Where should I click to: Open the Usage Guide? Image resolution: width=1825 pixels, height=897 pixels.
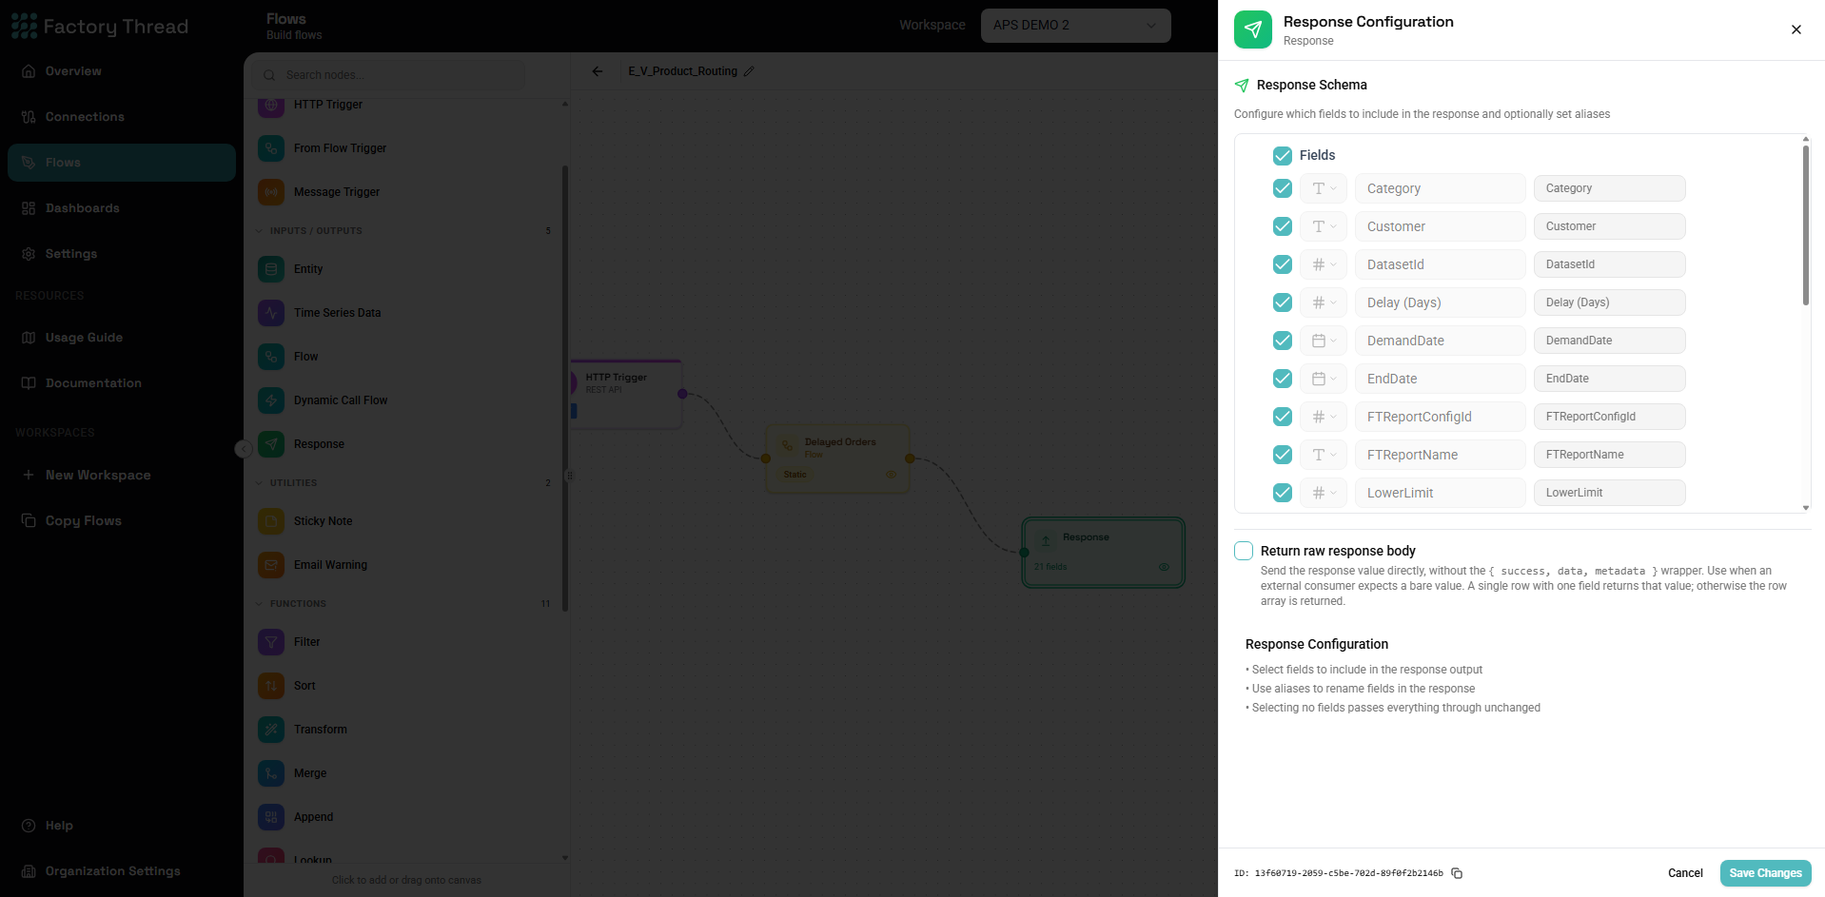[122, 338]
